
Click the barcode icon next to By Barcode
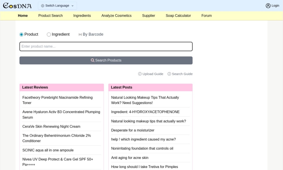pyautogui.click(x=80, y=35)
